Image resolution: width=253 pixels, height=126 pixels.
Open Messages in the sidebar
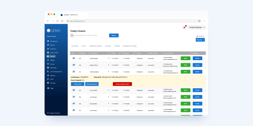point(52,68)
